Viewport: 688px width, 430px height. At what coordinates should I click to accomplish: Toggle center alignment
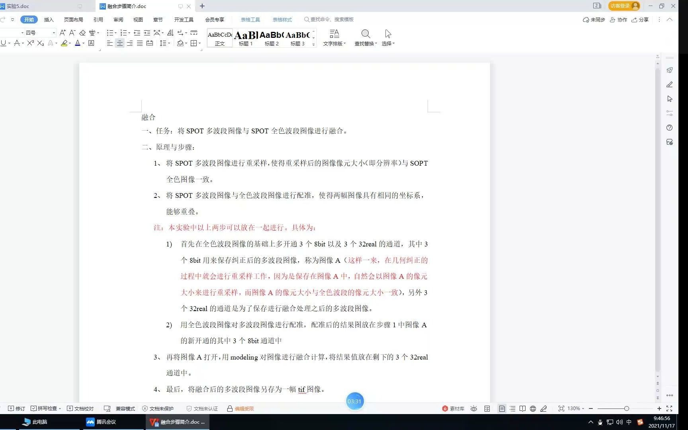(x=120, y=43)
